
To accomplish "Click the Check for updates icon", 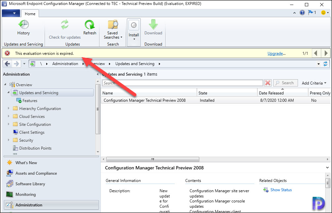I will point(65,24).
